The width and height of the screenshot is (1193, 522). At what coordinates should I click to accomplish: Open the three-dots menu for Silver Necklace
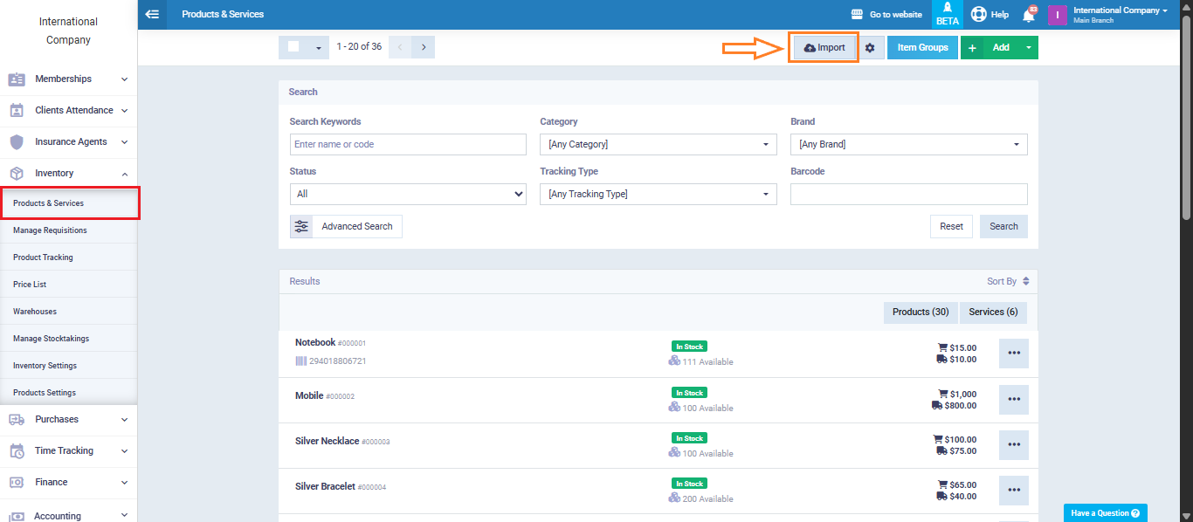click(1013, 444)
